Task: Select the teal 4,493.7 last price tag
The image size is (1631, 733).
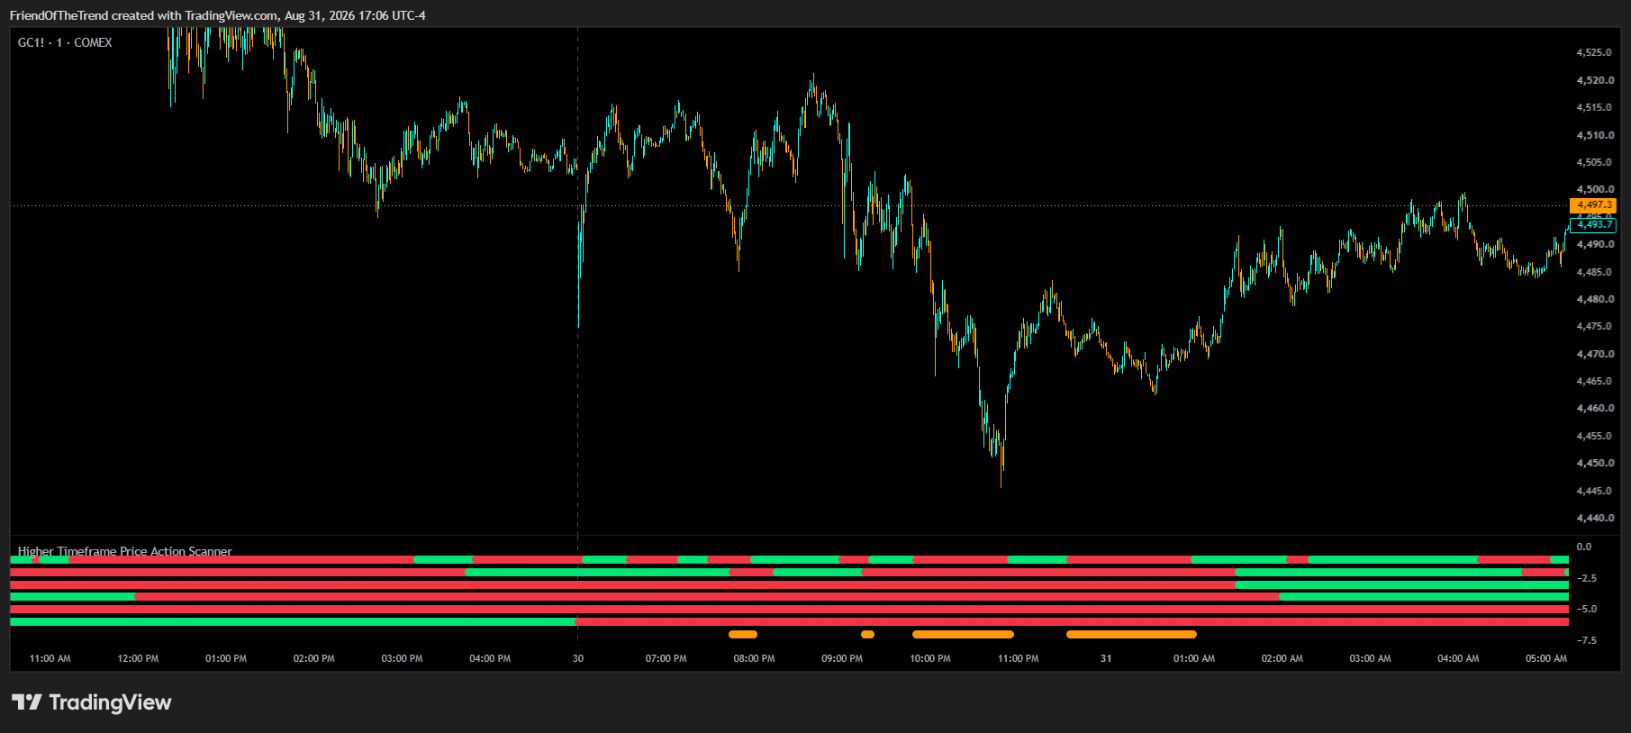Action: tap(1593, 224)
